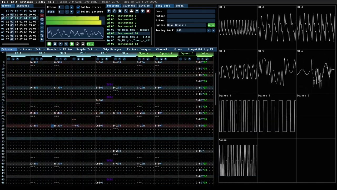This screenshot has width=337, height=190.
Task: Delete the selected instrument
Action: pyautogui.click(x=148, y=11)
